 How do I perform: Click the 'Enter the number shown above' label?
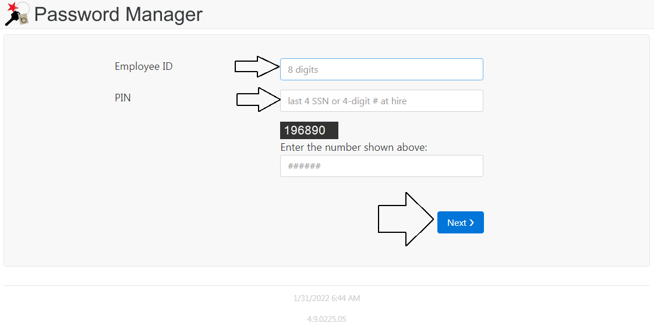click(353, 147)
